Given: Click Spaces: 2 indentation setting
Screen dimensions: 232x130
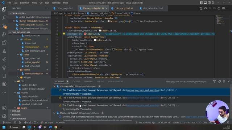Looking at the screenshot, I should (x=177, y=122).
